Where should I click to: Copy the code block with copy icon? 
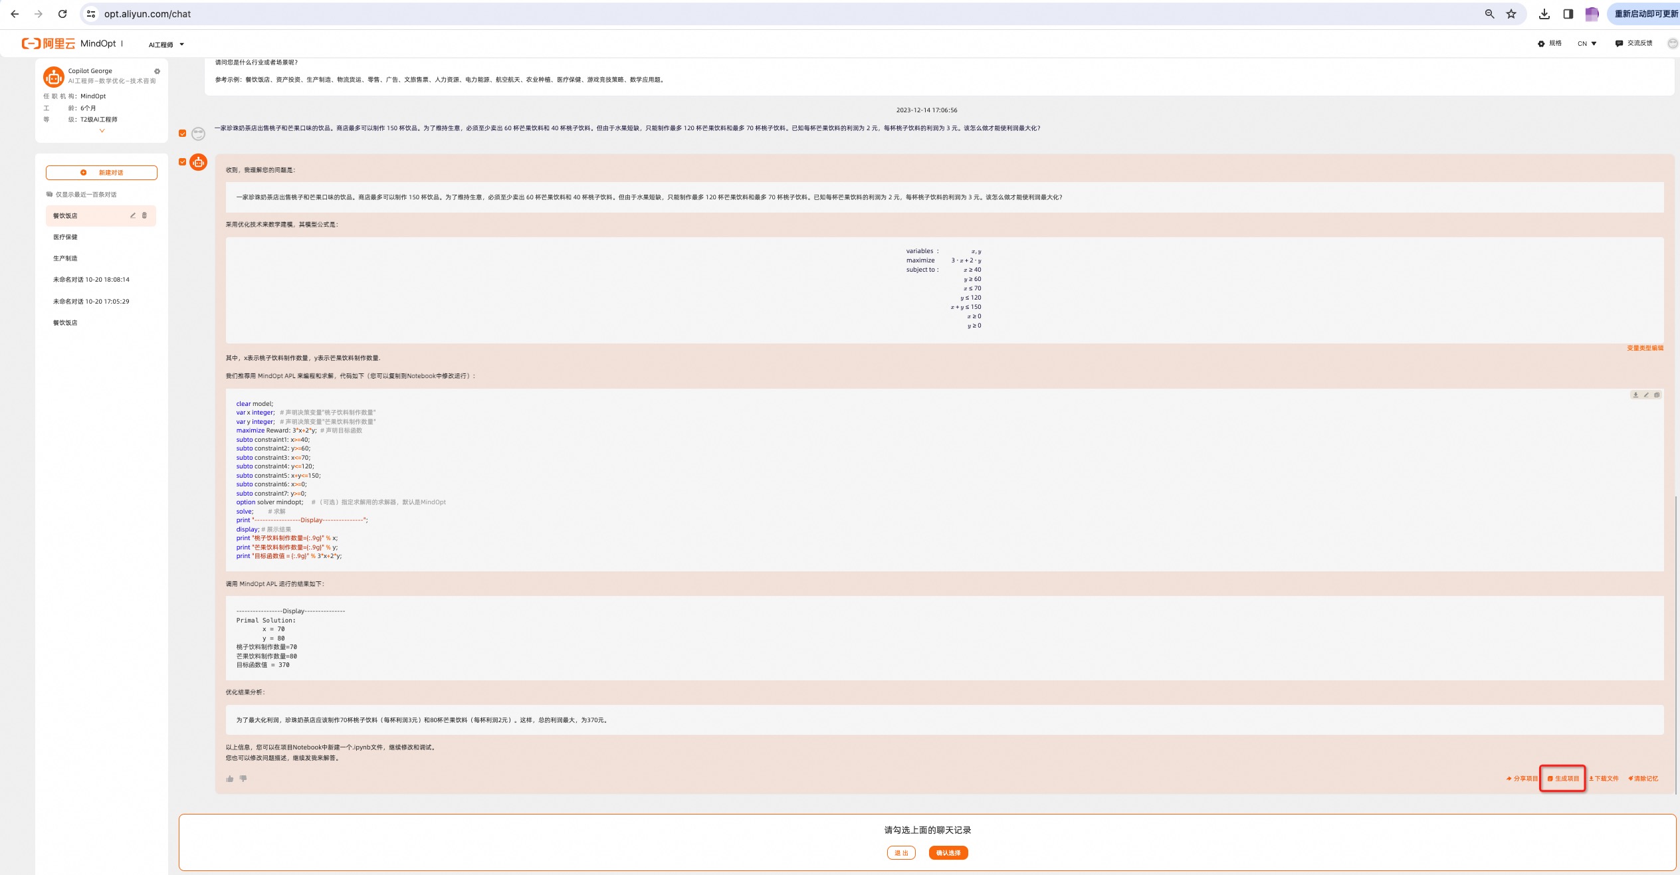pos(1657,395)
